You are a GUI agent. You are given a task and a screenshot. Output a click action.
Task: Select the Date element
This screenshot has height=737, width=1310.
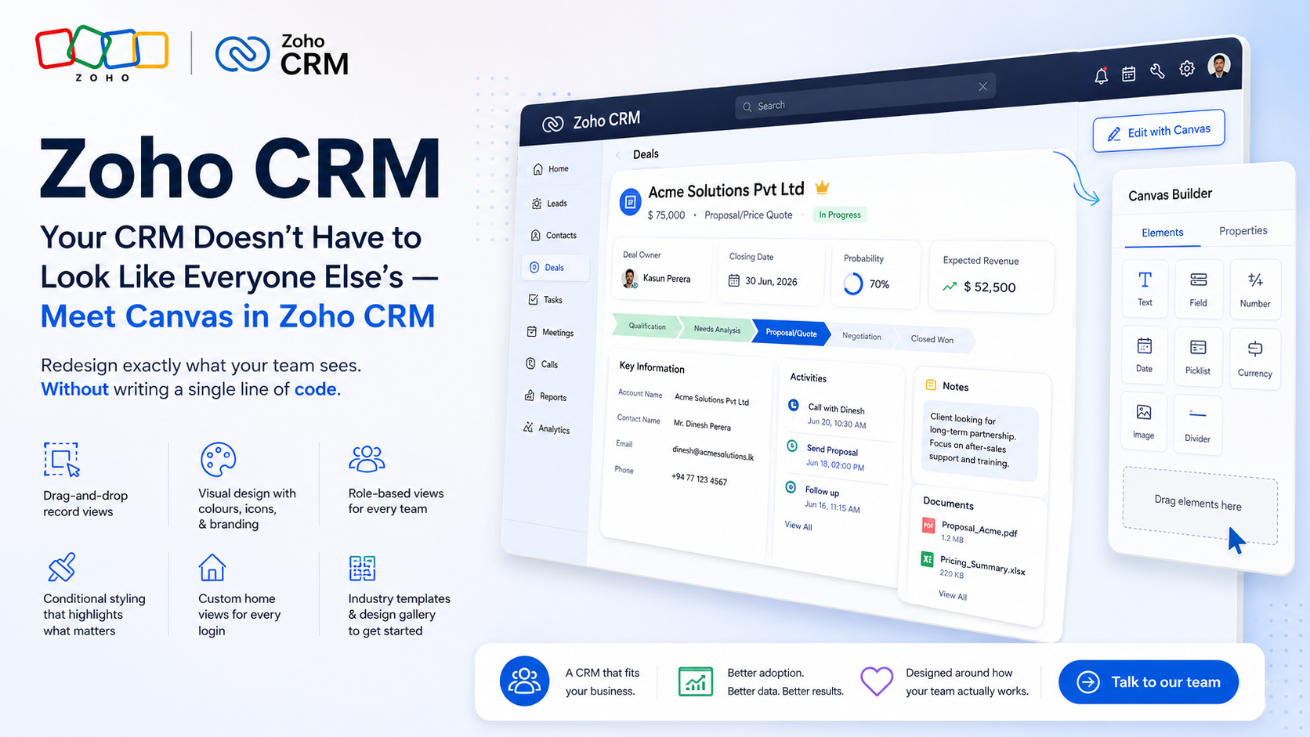(1144, 356)
